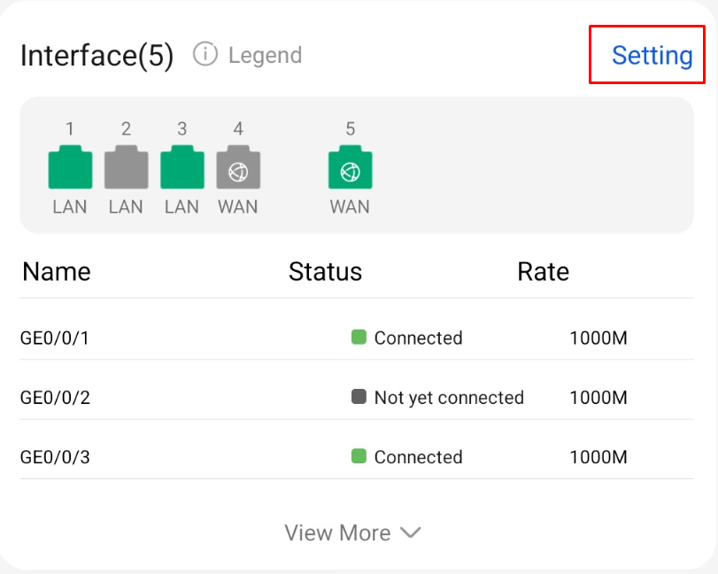Click the green status indicator for GE0/0/3

pos(359,456)
